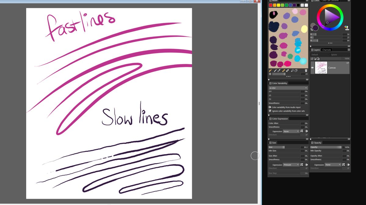Toggle Color variability from Audio Input
366x205 pixels.
[x=270, y=107]
